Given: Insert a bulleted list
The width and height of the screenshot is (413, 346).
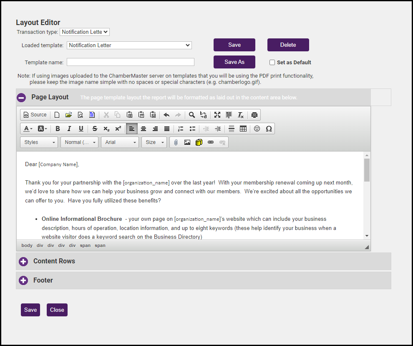Looking at the screenshot, I should (x=192, y=129).
